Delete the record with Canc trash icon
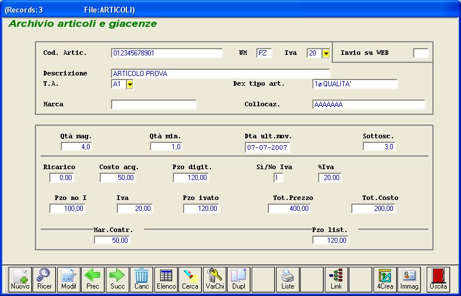Image resolution: width=461 pixels, height=296 pixels. (141, 279)
